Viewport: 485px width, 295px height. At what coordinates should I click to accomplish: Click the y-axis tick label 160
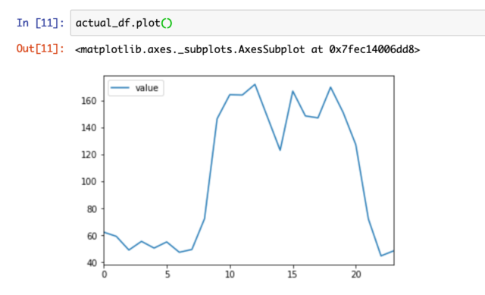(x=89, y=101)
